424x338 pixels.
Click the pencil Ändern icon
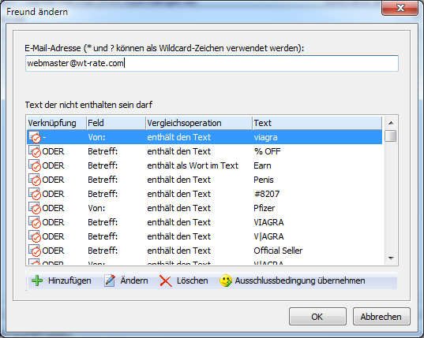pyautogui.click(x=110, y=280)
